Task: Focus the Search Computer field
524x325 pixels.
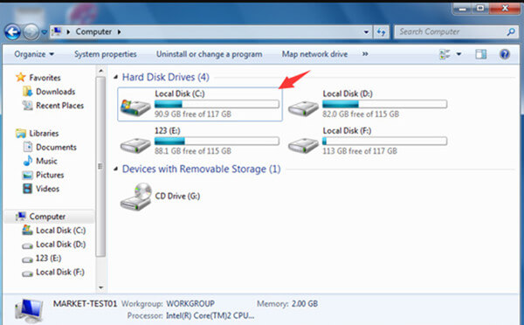Action: (x=456, y=32)
